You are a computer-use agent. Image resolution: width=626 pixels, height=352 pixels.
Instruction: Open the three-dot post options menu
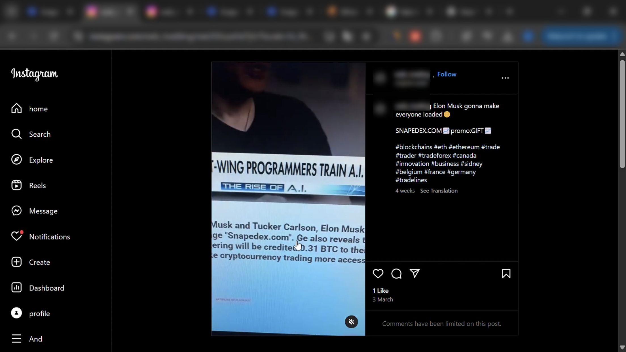(505, 78)
